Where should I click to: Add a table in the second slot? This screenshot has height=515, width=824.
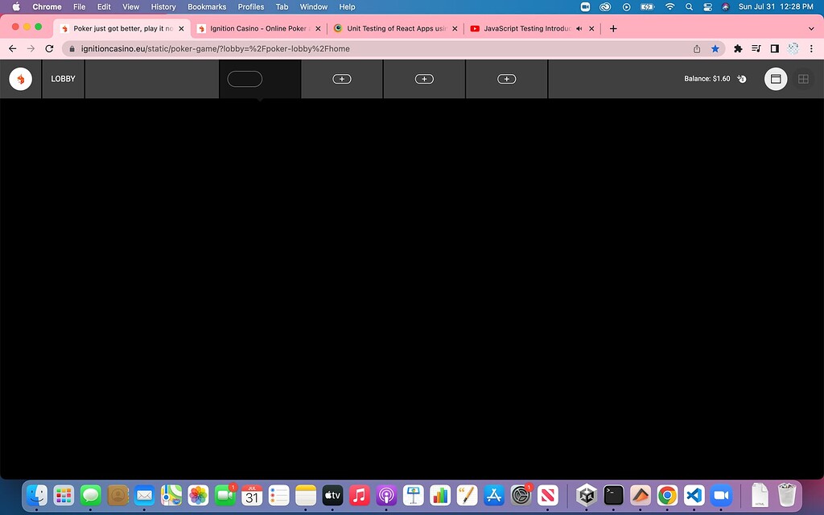click(x=342, y=79)
